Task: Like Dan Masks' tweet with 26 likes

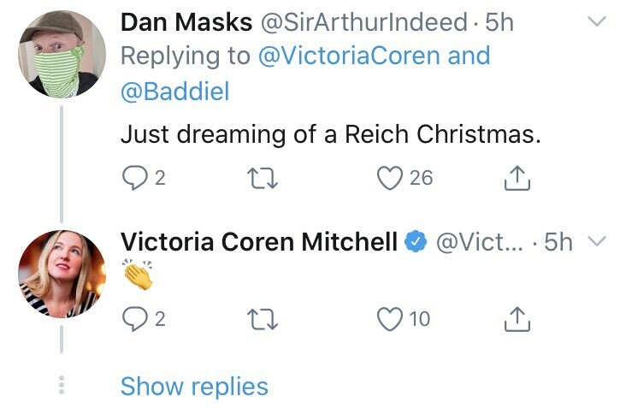Action: coord(390,178)
